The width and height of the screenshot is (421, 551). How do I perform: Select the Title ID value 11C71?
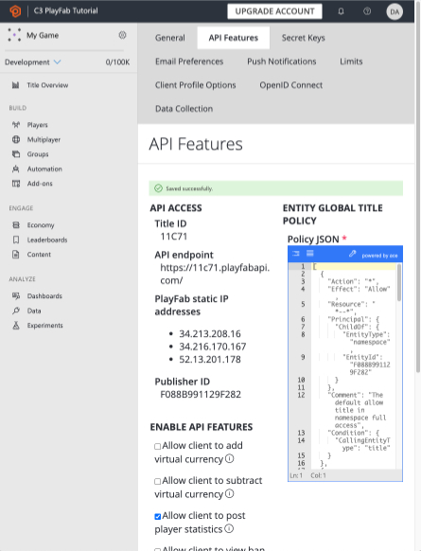pos(174,236)
